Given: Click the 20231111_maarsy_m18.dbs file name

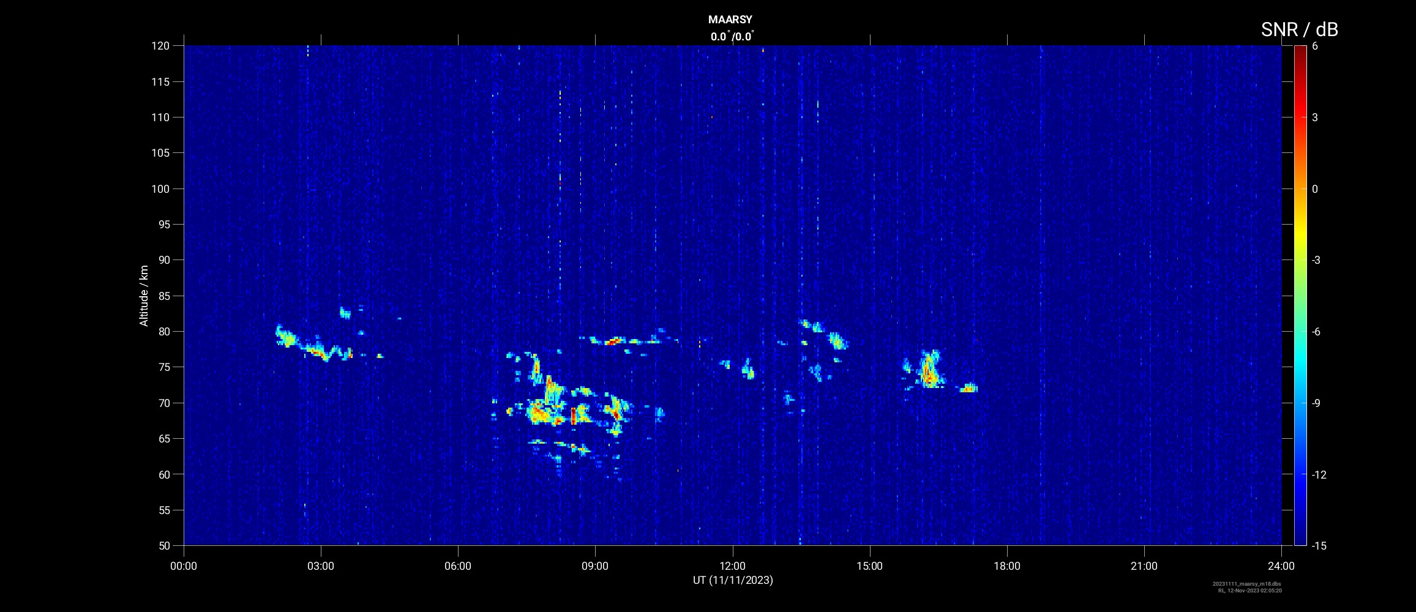Looking at the screenshot, I should tap(1247, 584).
